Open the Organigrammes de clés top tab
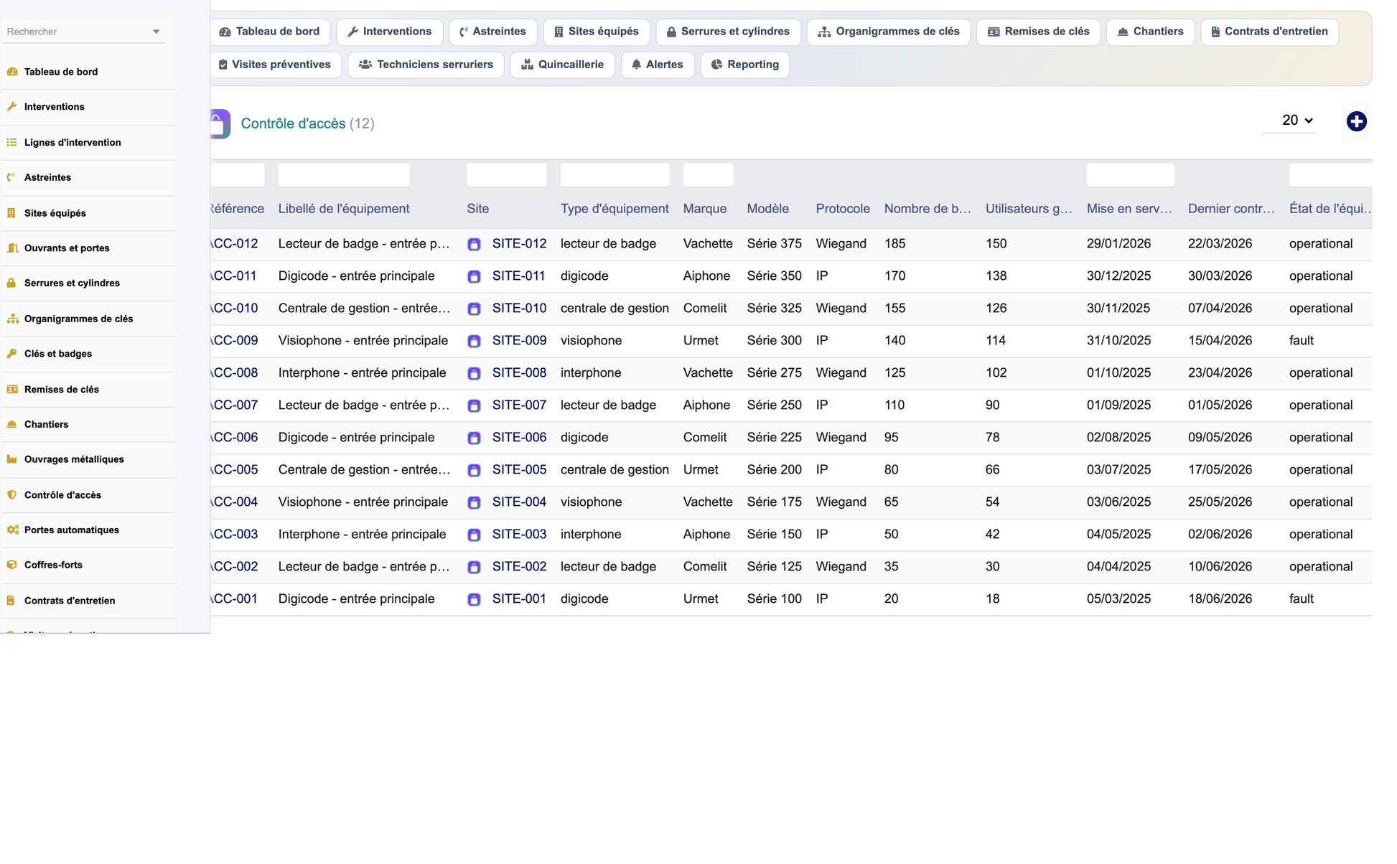 pyautogui.click(x=889, y=32)
